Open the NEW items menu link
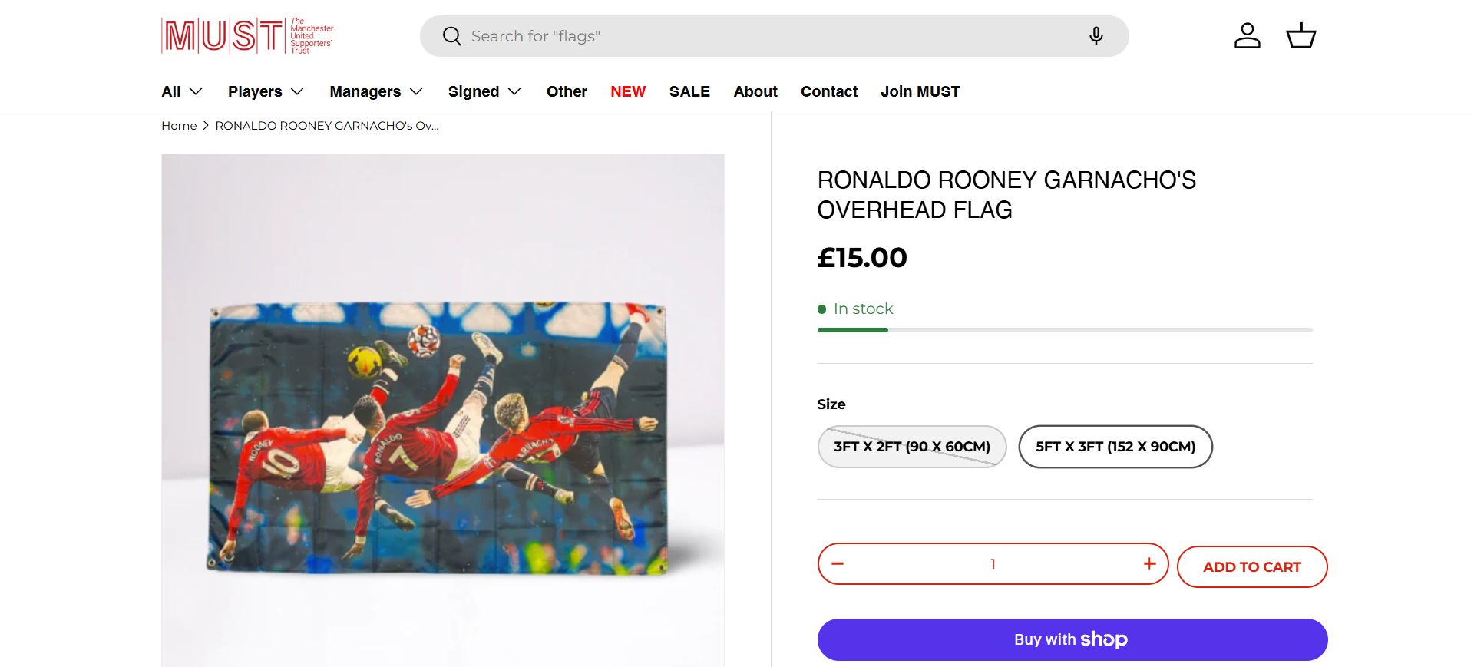The image size is (1474, 667). 628,91
